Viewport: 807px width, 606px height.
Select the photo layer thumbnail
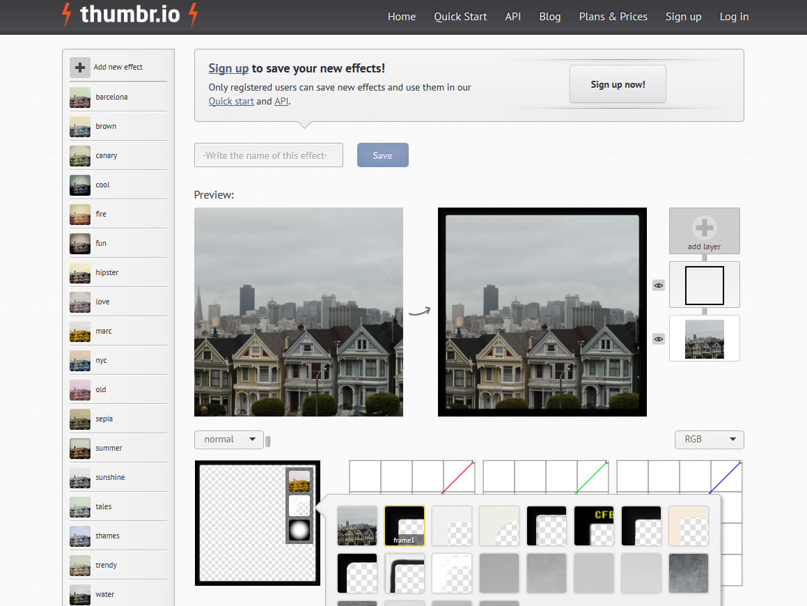tap(705, 339)
